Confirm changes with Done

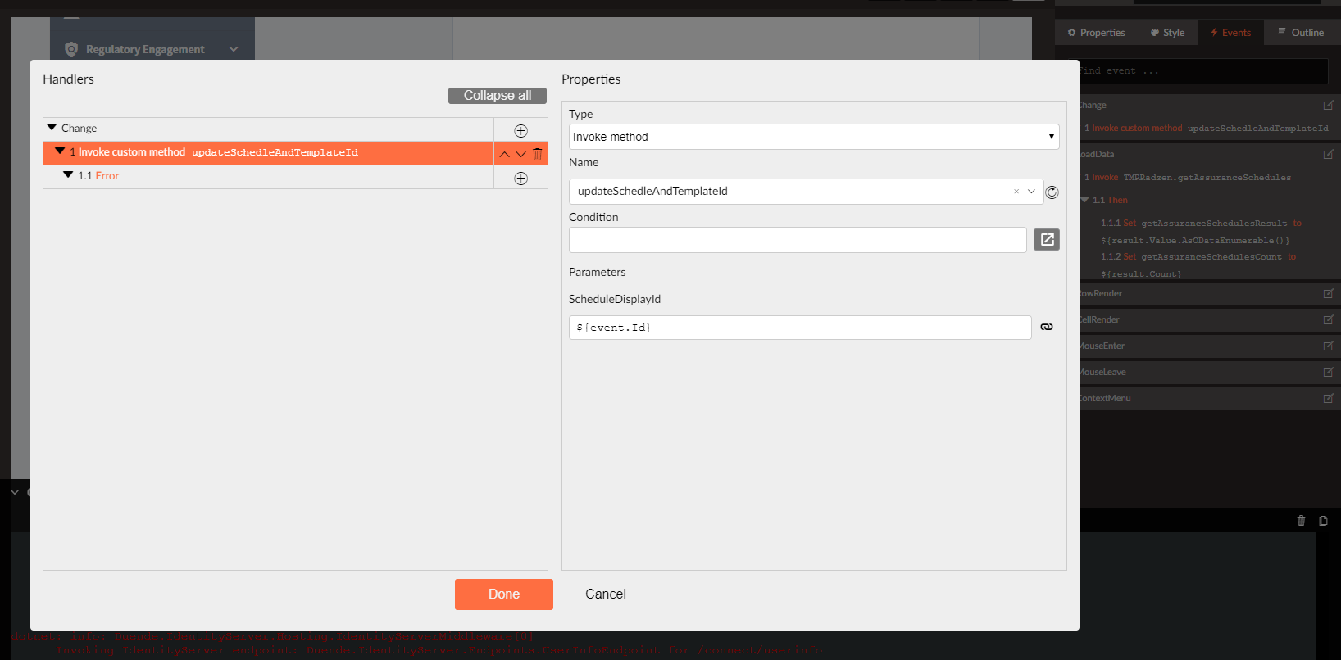[503, 594]
